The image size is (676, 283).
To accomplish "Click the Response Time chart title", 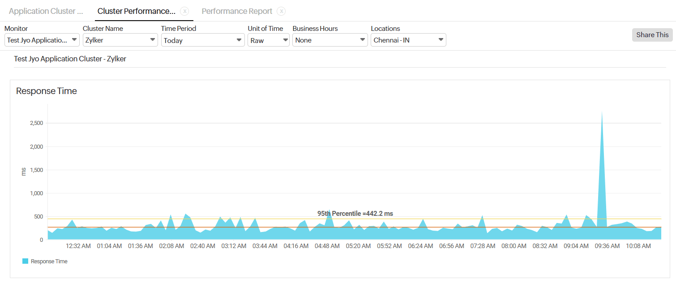I will [x=47, y=91].
